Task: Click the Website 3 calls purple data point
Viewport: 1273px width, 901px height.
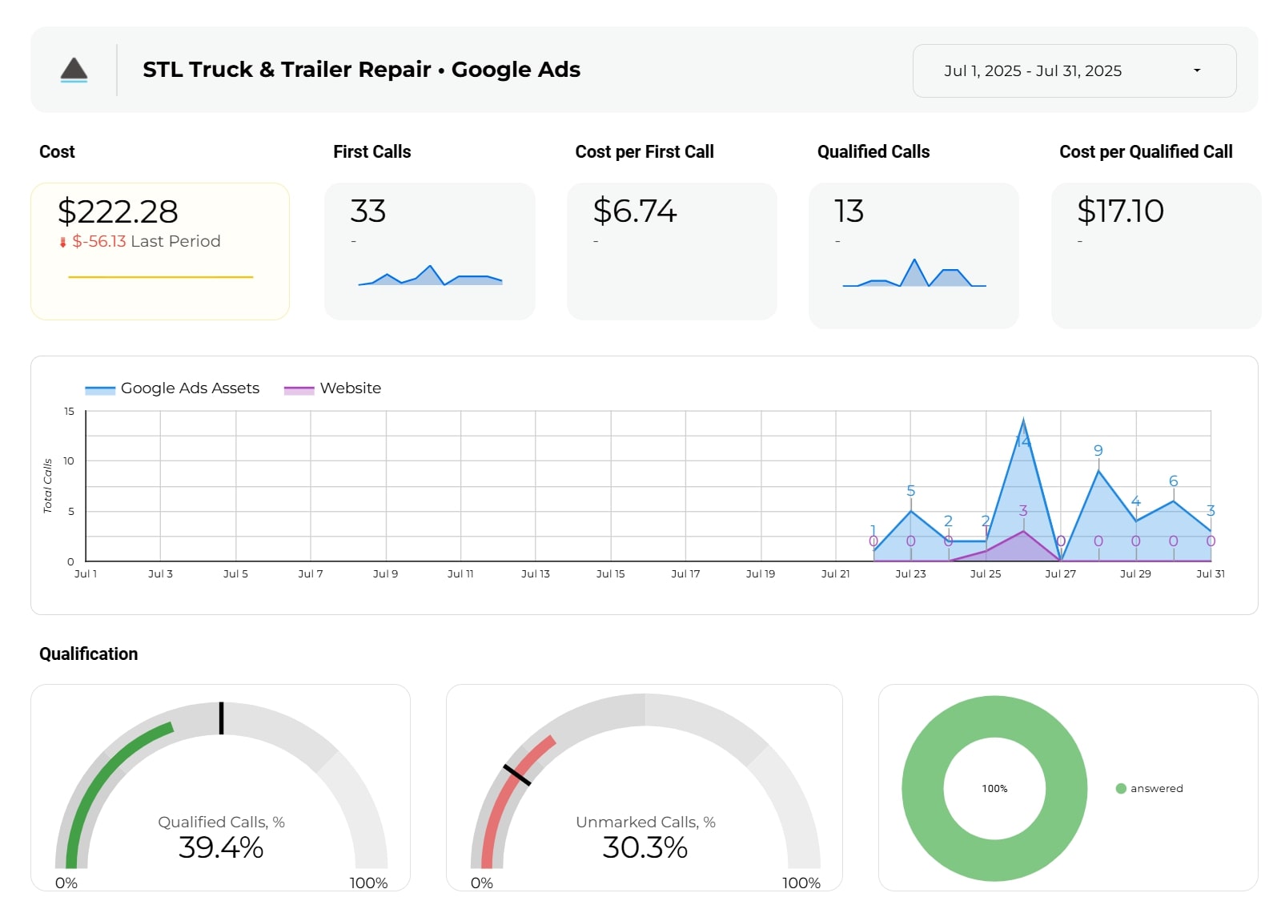Action: coord(1023,531)
